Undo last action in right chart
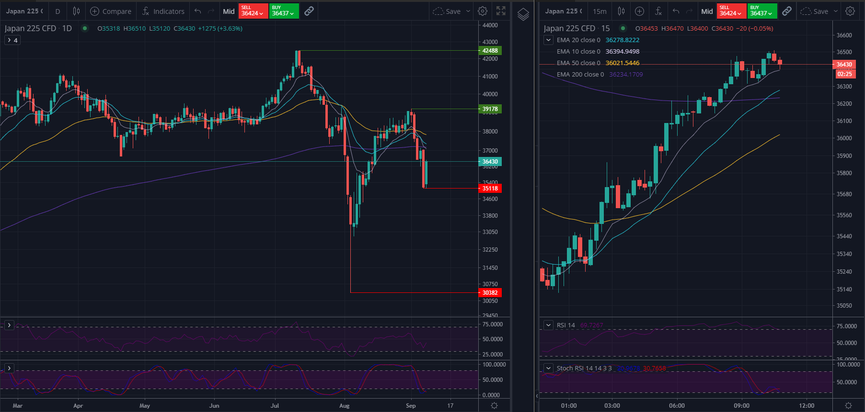The image size is (865, 412). tap(676, 11)
